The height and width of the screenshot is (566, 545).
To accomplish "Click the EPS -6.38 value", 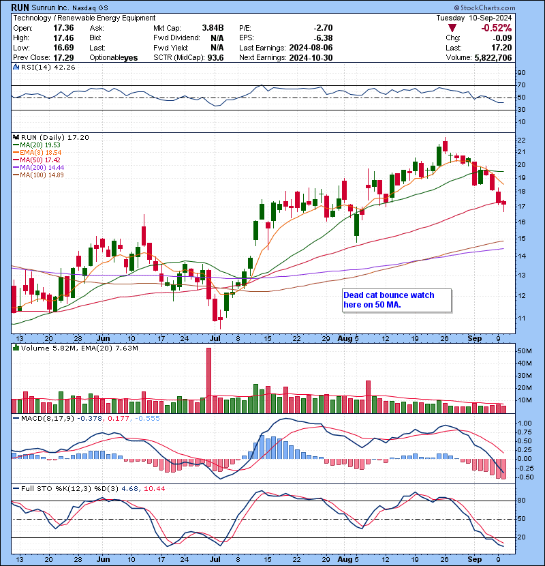I will pos(323,38).
